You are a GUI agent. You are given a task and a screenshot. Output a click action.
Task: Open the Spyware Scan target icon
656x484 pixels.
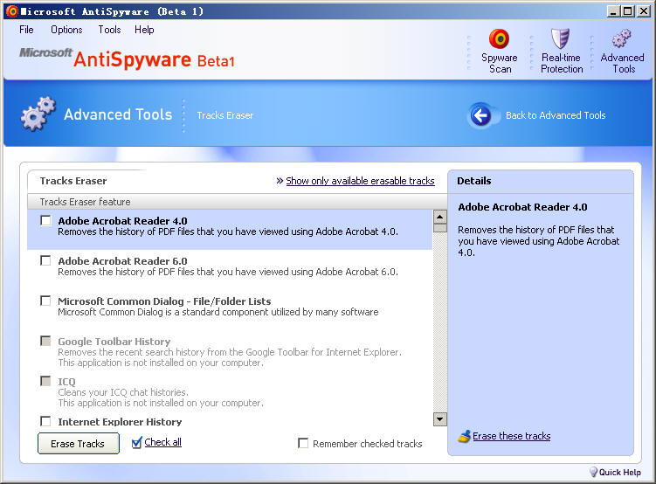pos(499,39)
